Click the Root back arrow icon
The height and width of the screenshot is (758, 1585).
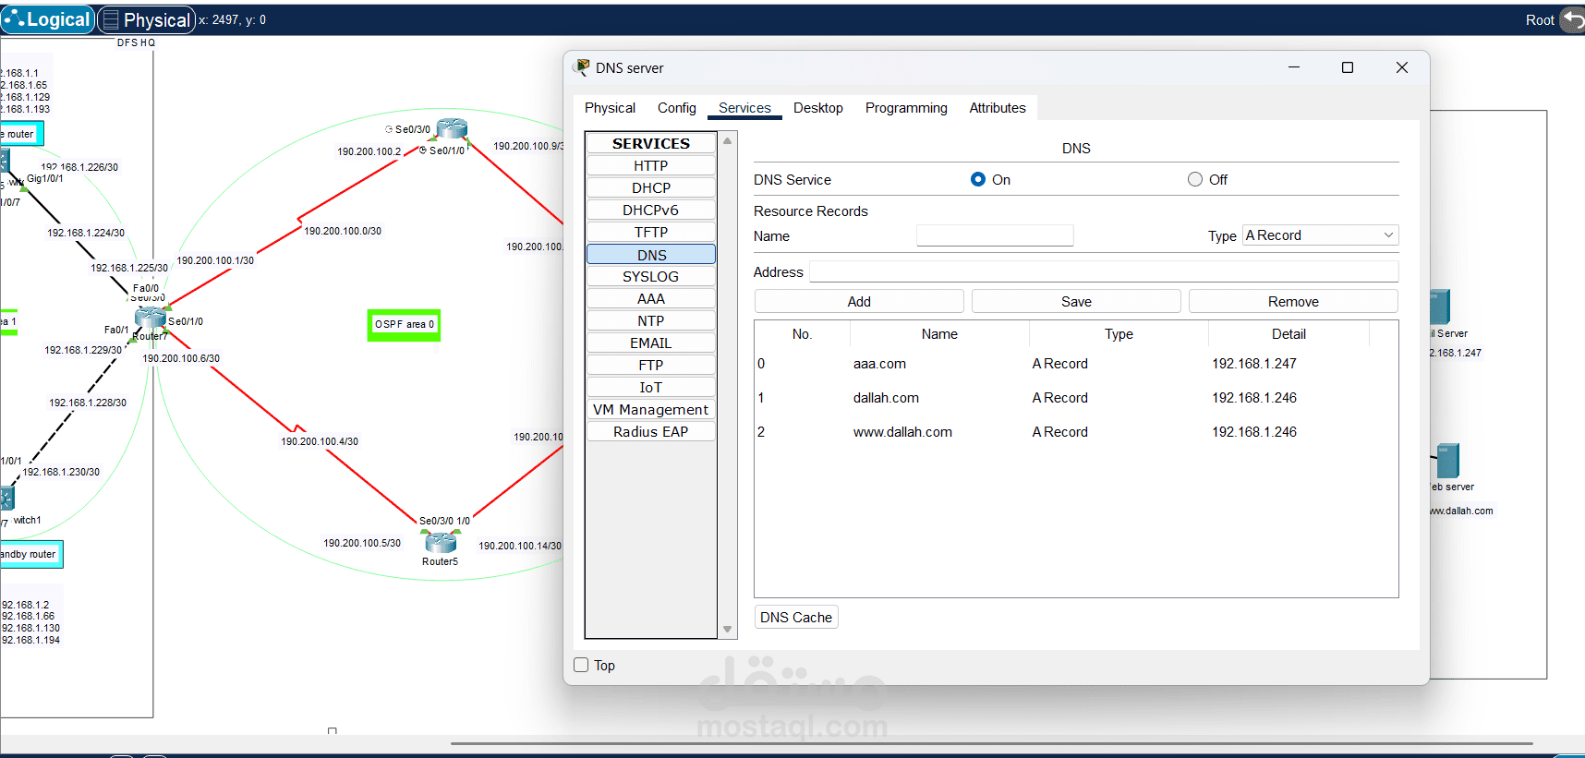[x=1572, y=19]
